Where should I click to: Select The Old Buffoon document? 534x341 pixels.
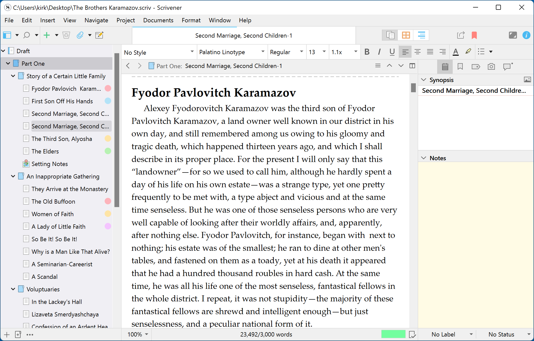click(53, 201)
